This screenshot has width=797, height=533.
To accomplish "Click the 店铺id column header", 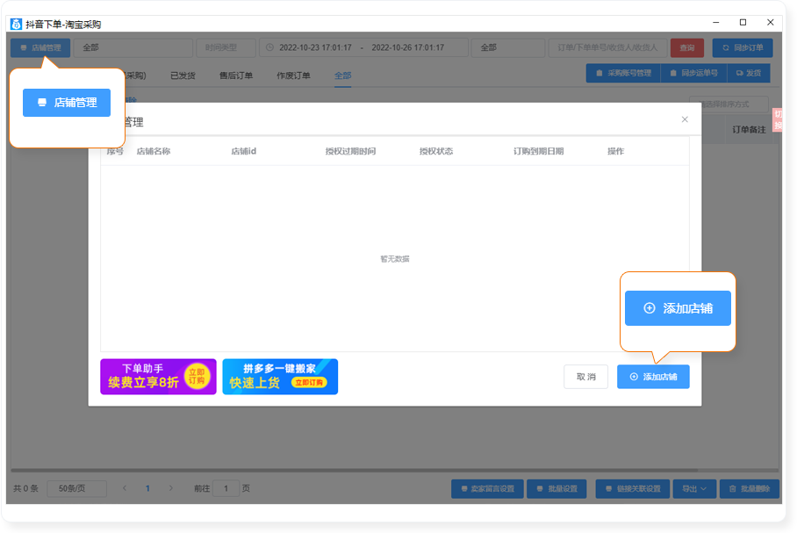I will [243, 152].
